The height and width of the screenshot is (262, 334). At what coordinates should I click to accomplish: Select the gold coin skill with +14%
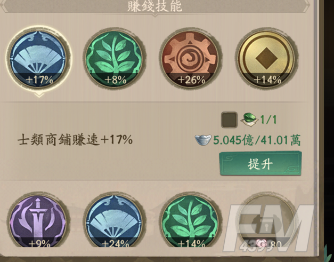click(x=266, y=59)
